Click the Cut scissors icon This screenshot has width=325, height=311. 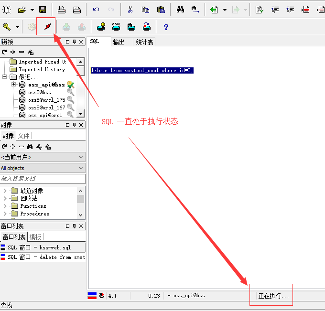pyautogui.click(x=130, y=9)
